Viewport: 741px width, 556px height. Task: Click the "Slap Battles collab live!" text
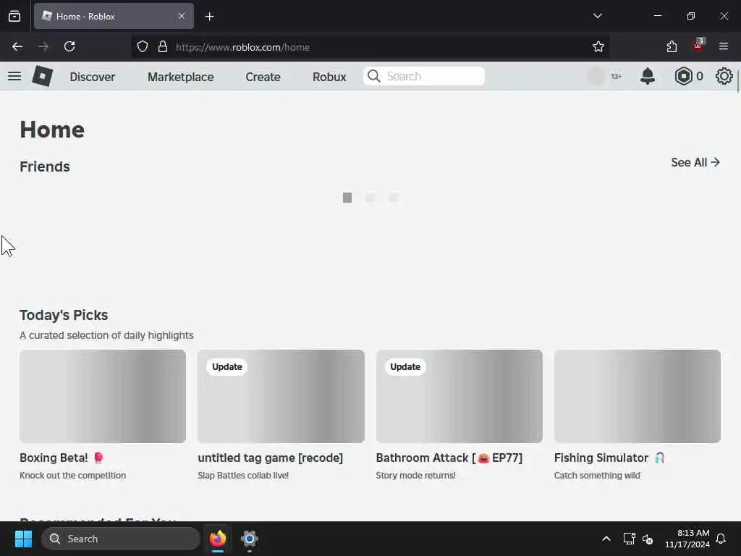click(x=243, y=475)
